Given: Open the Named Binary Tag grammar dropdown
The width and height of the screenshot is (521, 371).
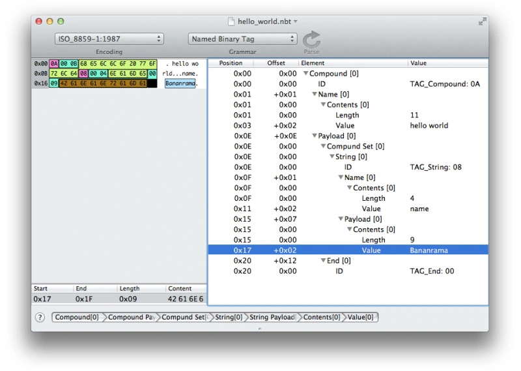Looking at the screenshot, I should click(x=242, y=39).
